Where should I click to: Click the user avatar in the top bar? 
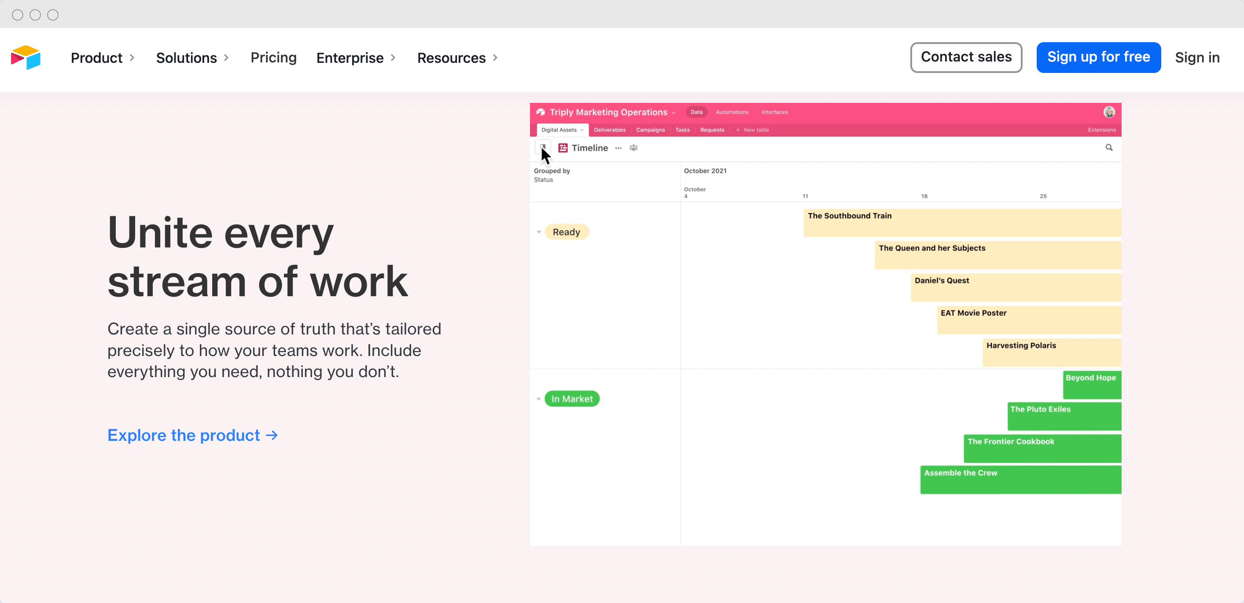(x=1109, y=112)
